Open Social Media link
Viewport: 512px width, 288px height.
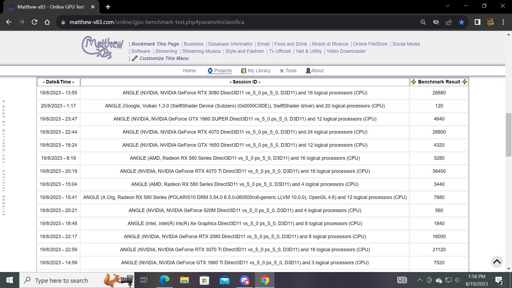[406, 44]
